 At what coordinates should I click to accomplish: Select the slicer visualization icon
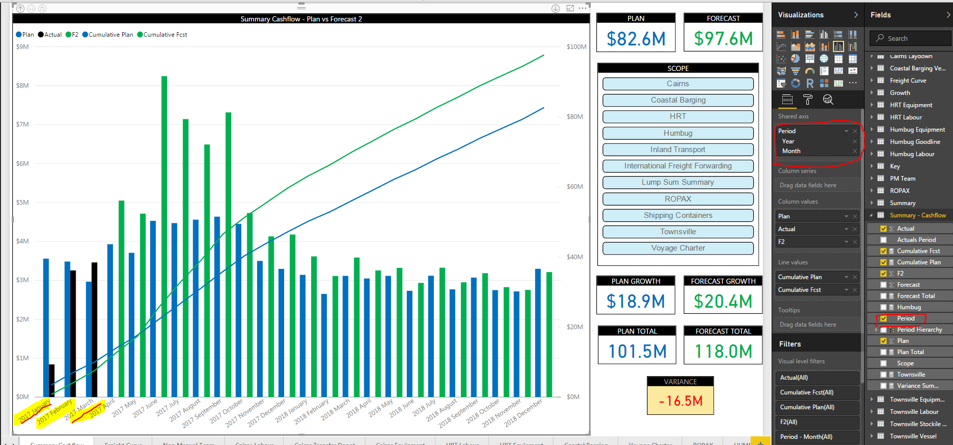tap(781, 83)
